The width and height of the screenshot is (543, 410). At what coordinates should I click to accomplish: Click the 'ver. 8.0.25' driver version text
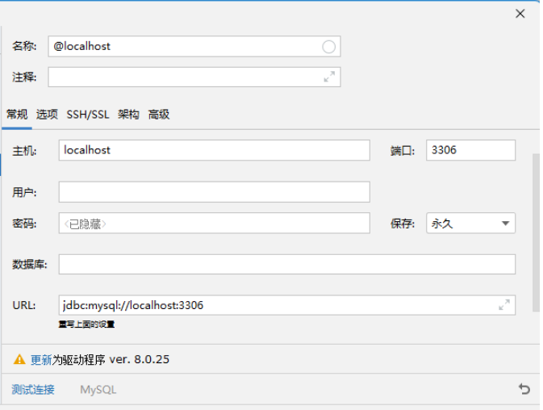pos(140,359)
